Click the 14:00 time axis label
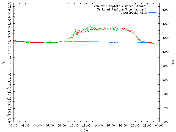 (x=98, y=125)
